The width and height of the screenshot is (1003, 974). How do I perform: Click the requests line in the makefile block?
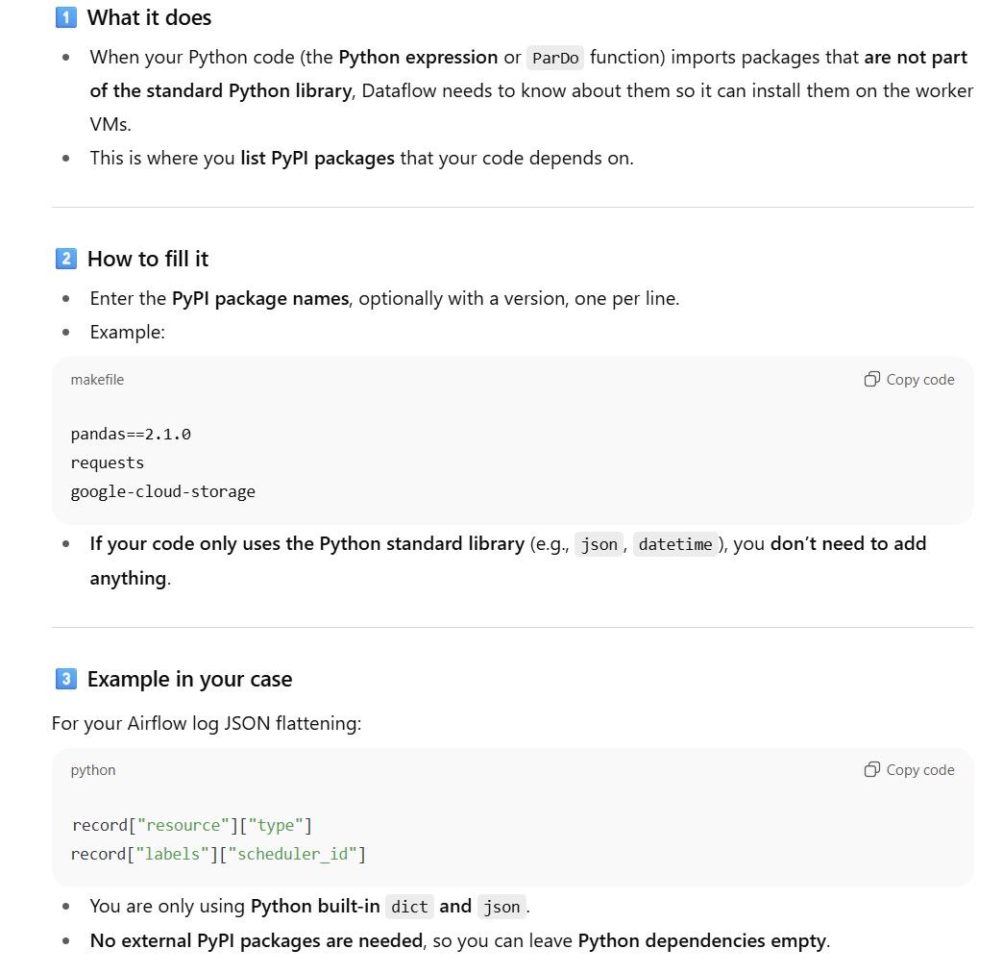[x=108, y=462]
